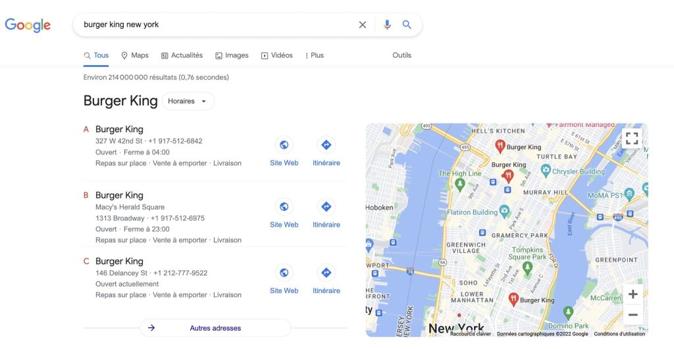Image resolution: width=674 pixels, height=349 pixels.
Task: Open Outils search tools
Action: point(402,55)
